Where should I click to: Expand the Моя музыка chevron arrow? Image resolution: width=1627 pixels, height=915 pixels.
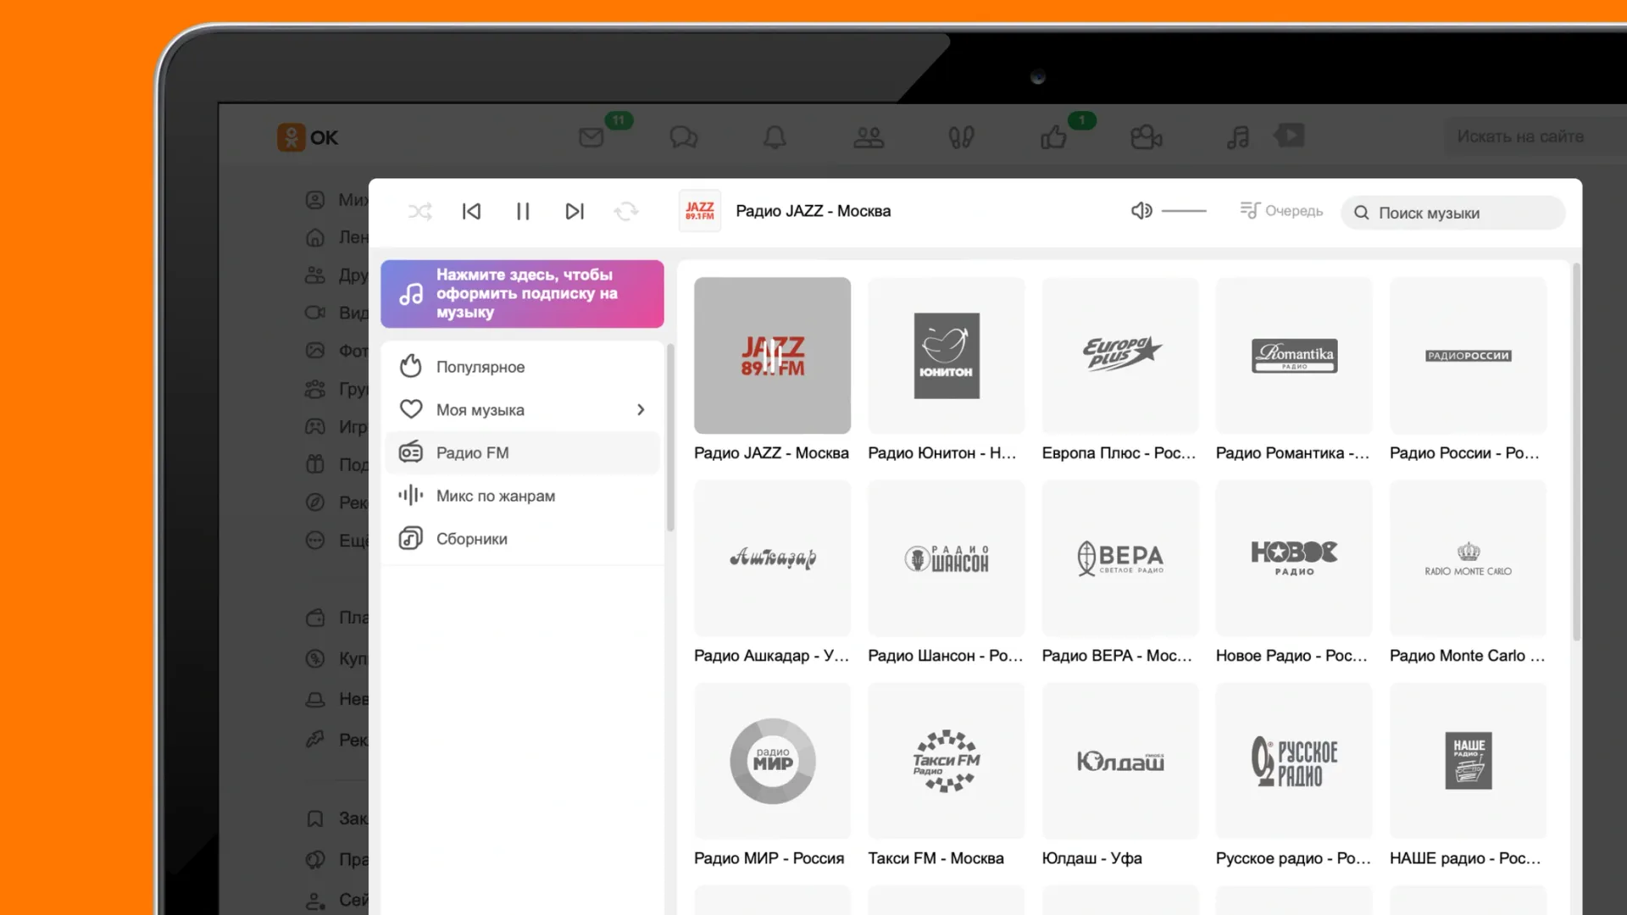(641, 410)
